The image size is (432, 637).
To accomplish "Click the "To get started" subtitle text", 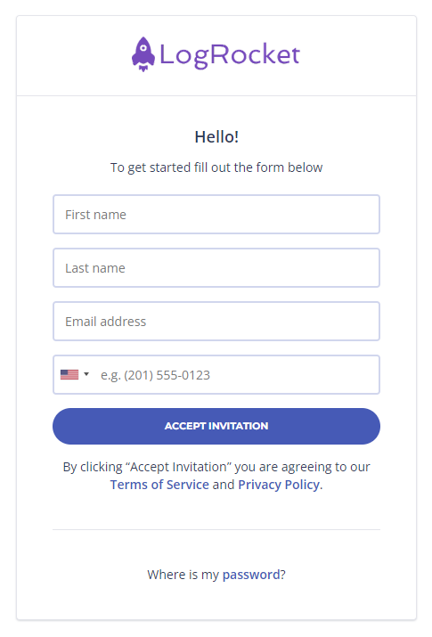I will (216, 167).
